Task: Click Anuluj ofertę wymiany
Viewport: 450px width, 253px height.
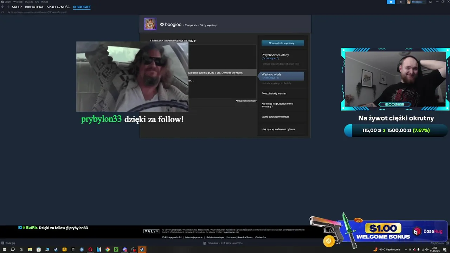Action: click(x=246, y=101)
